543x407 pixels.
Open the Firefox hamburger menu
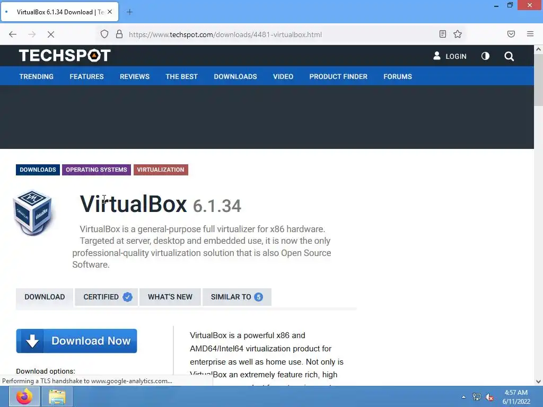click(530, 34)
